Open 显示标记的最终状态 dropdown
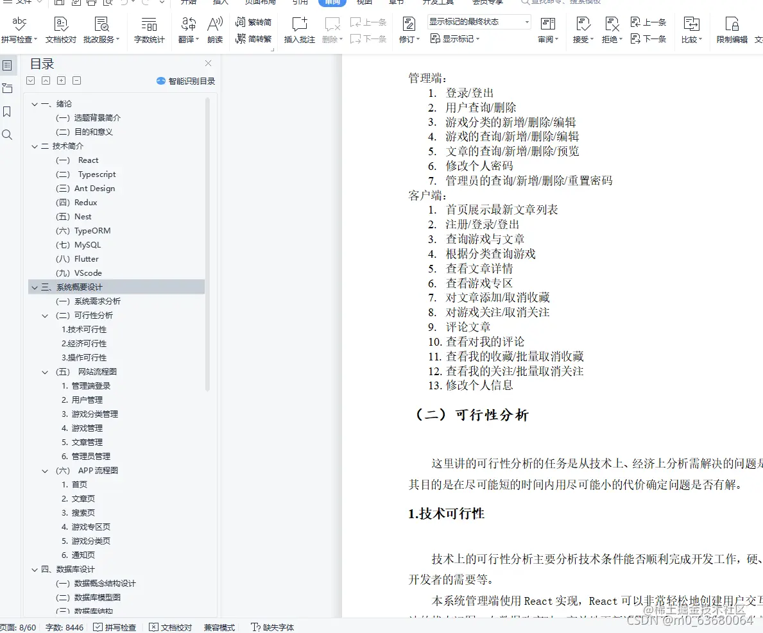Image resolution: width=763 pixels, height=633 pixels. tap(479, 22)
